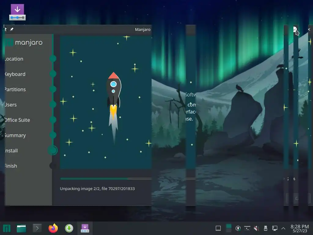Launch Firefox from the taskbar

point(53,228)
